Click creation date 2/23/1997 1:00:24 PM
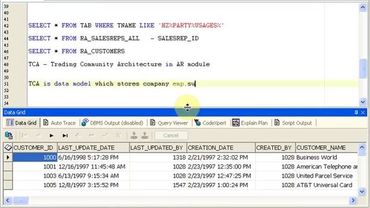The image size is (370, 208). [221, 185]
